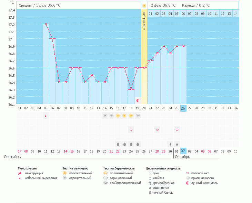Click legend icon beside 'кремообразная'
This screenshot has width=252, height=203.
pyautogui.click(x=150, y=183)
